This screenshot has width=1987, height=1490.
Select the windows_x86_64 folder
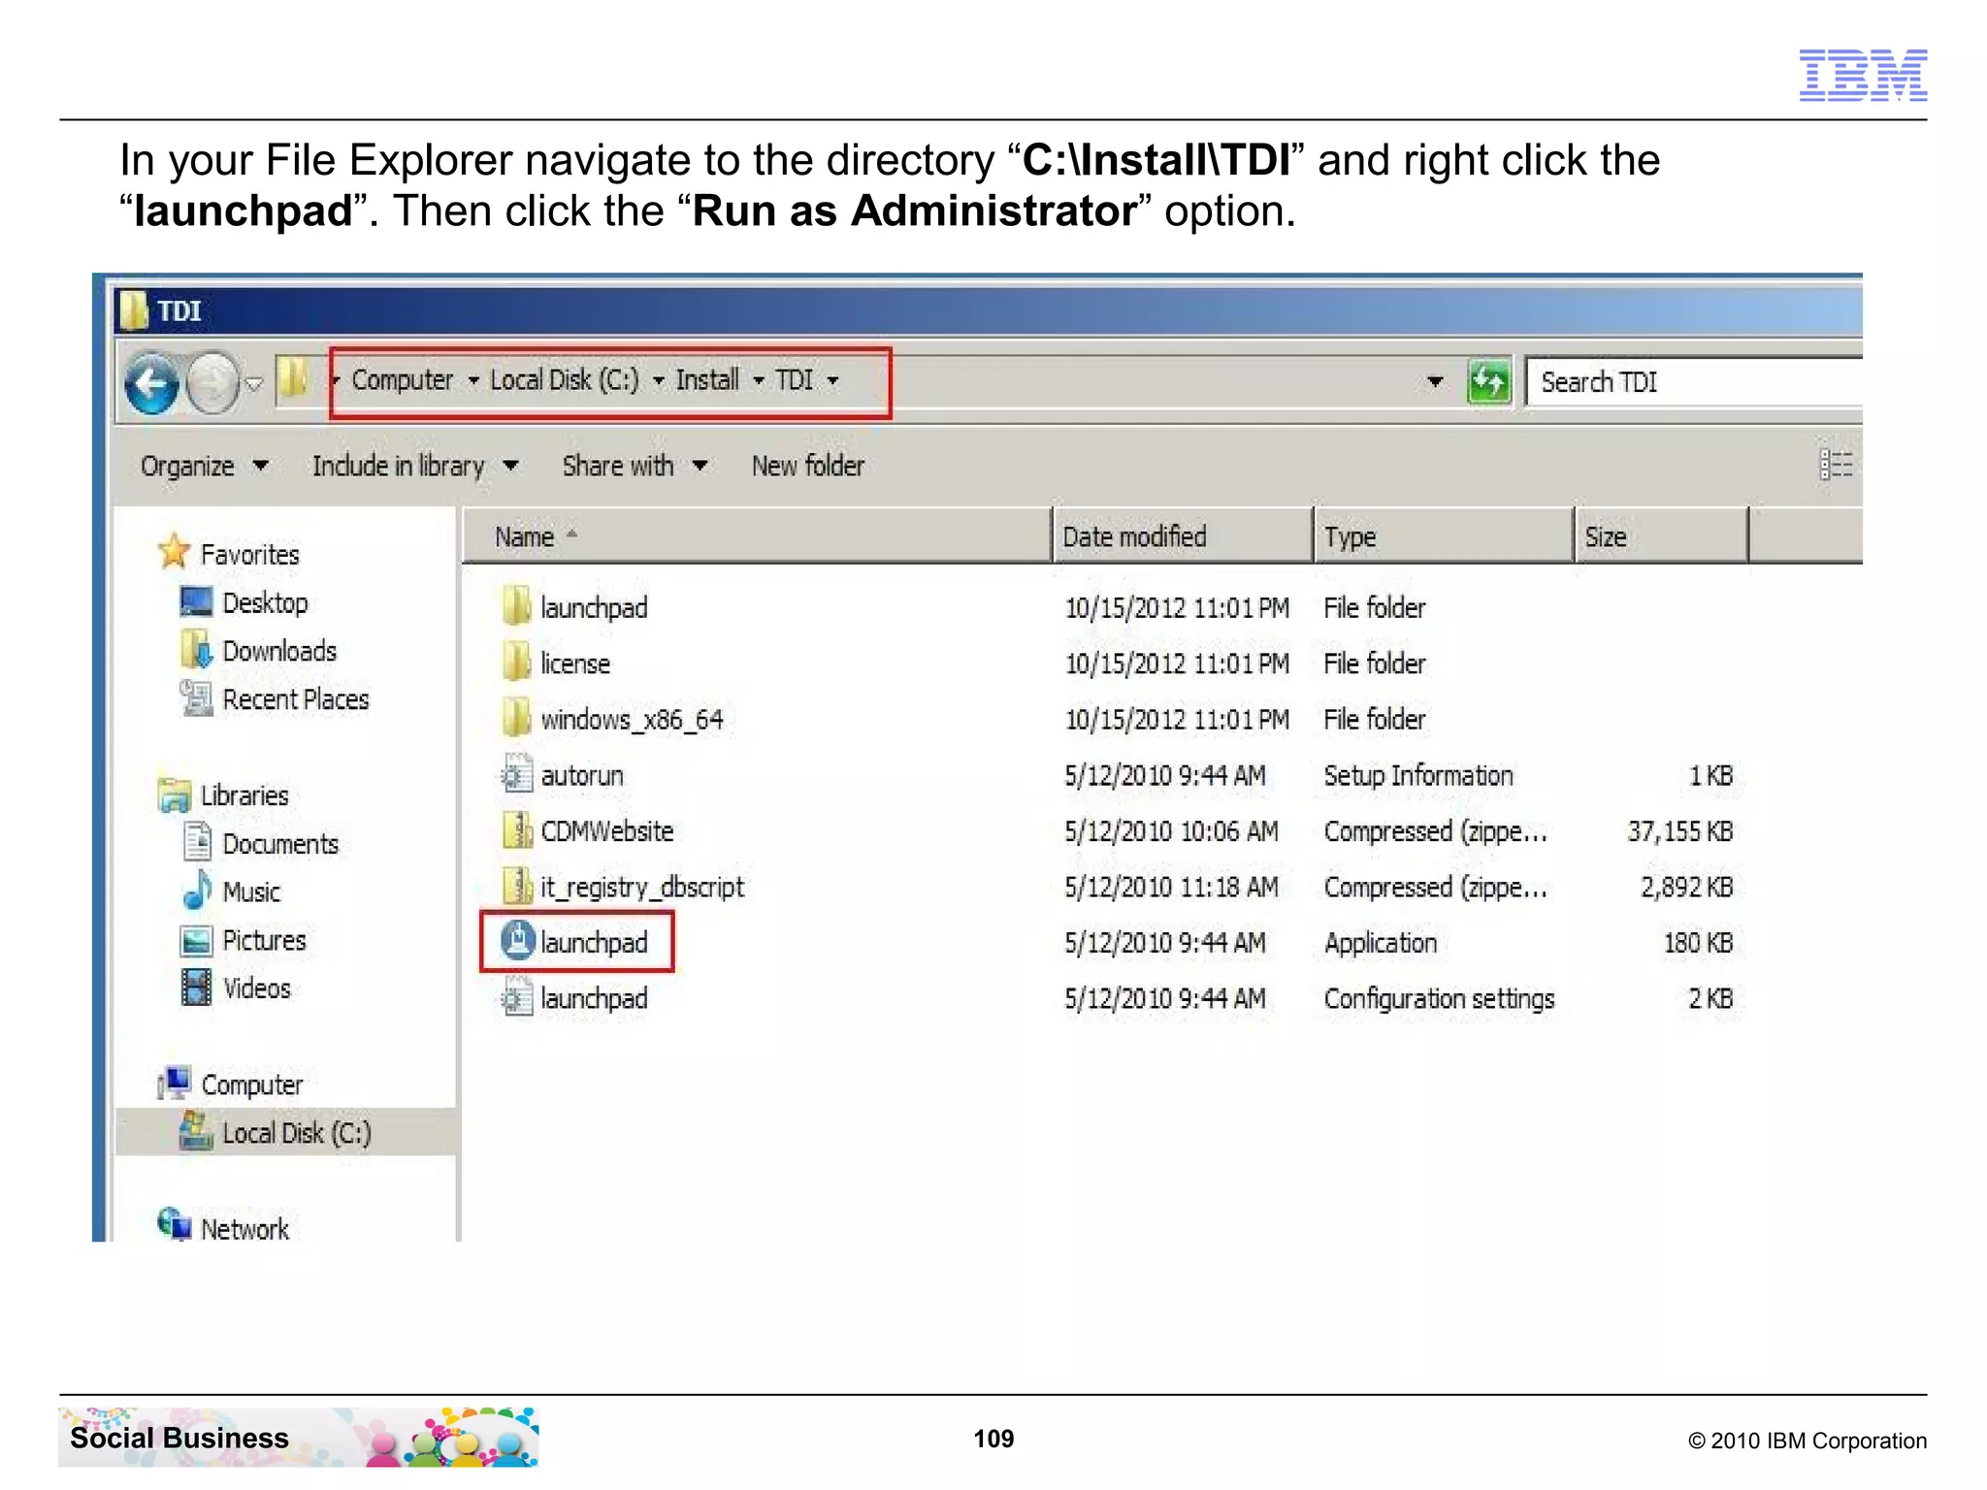tap(632, 720)
